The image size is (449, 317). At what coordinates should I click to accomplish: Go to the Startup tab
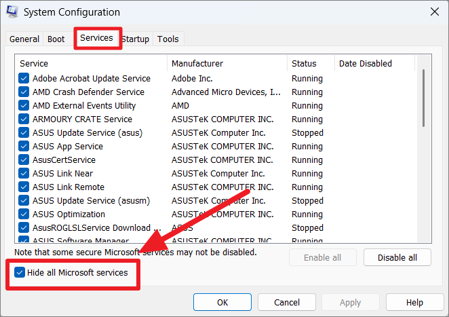click(136, 39)
